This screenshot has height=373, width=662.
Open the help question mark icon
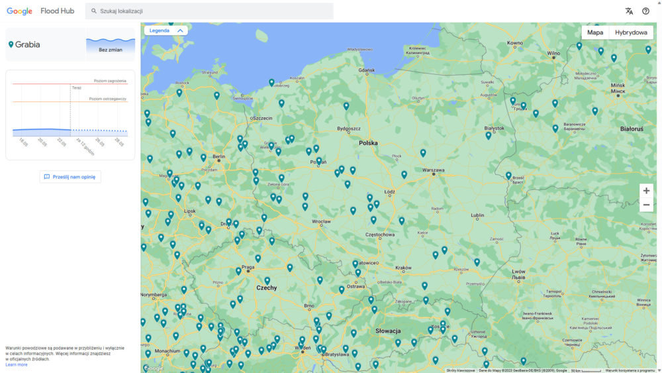point(645,11)
